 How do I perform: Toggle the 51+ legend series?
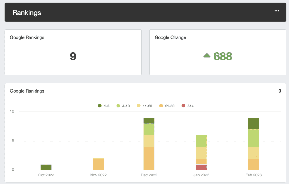click(188, 106)
